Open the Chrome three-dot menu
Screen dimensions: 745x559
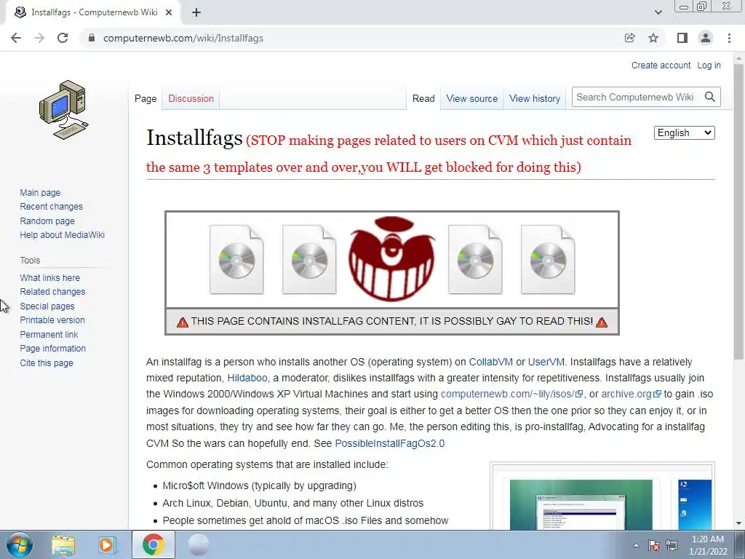729,38
